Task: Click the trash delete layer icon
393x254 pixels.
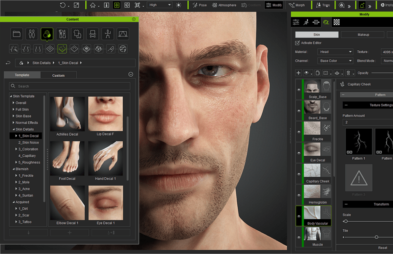Action: (348, 73)
